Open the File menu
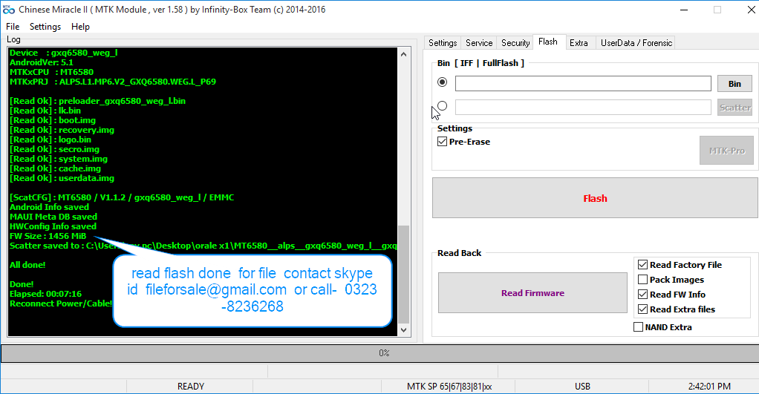759x394 pixels. 13,27
